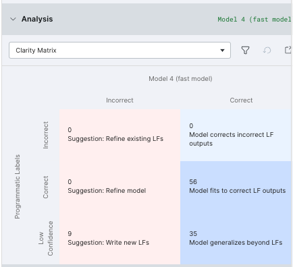Open the filter funnel icon
The image size is (293, 267).
245,50
